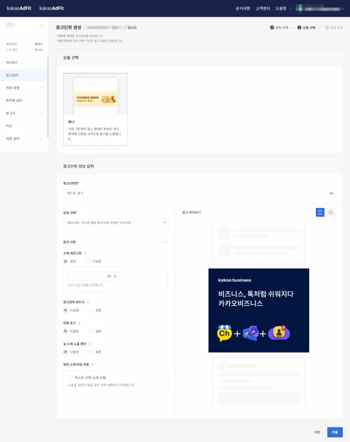Collapse the 옵션 사항 section
The width and height of the screenshot is (350, 442).
[165, 242]
